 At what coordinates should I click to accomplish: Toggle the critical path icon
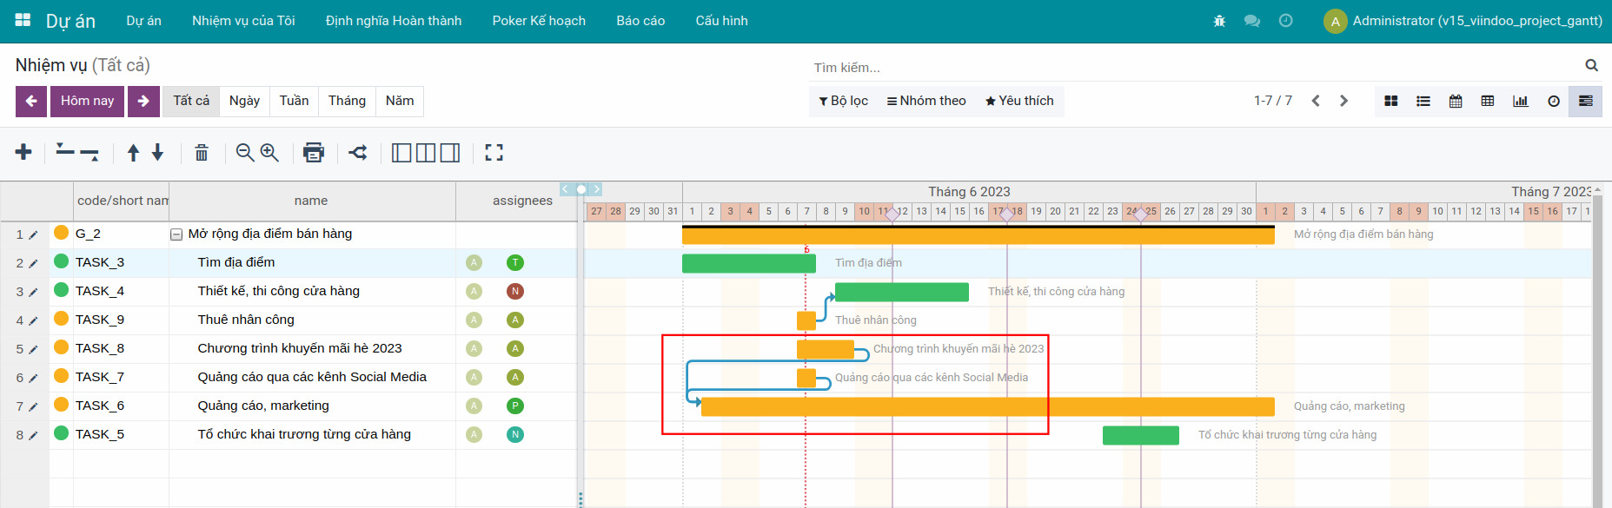point(358,153)
